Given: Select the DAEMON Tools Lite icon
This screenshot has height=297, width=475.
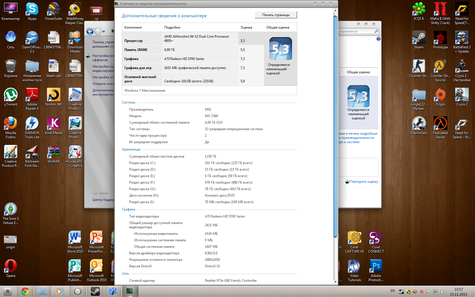Looking at the screenshot, I should [x=32, y=128].
